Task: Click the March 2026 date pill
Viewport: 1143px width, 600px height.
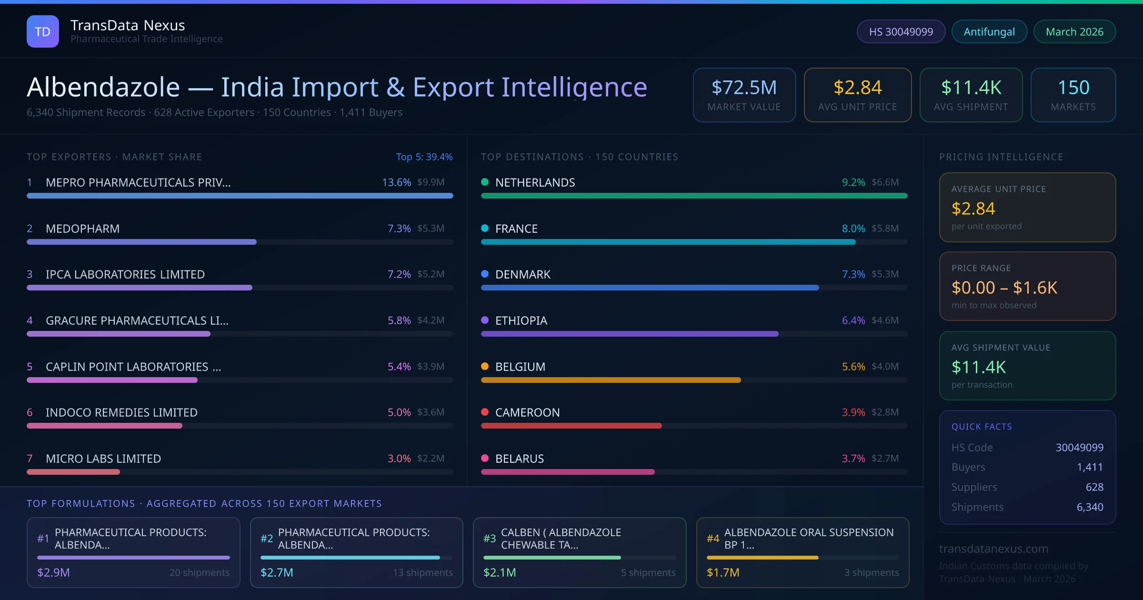Action: tap(1074, 31)
